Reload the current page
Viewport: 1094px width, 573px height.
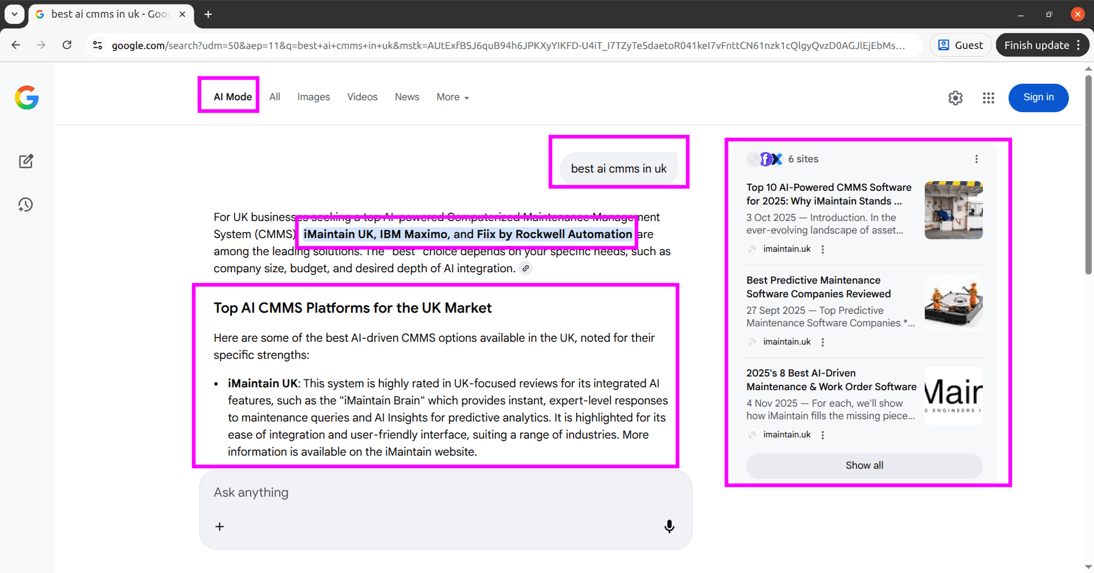tap(67, 45)
